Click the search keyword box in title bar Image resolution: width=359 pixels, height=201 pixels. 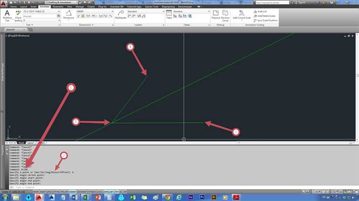pyautogui.click(x=272, y=2)
